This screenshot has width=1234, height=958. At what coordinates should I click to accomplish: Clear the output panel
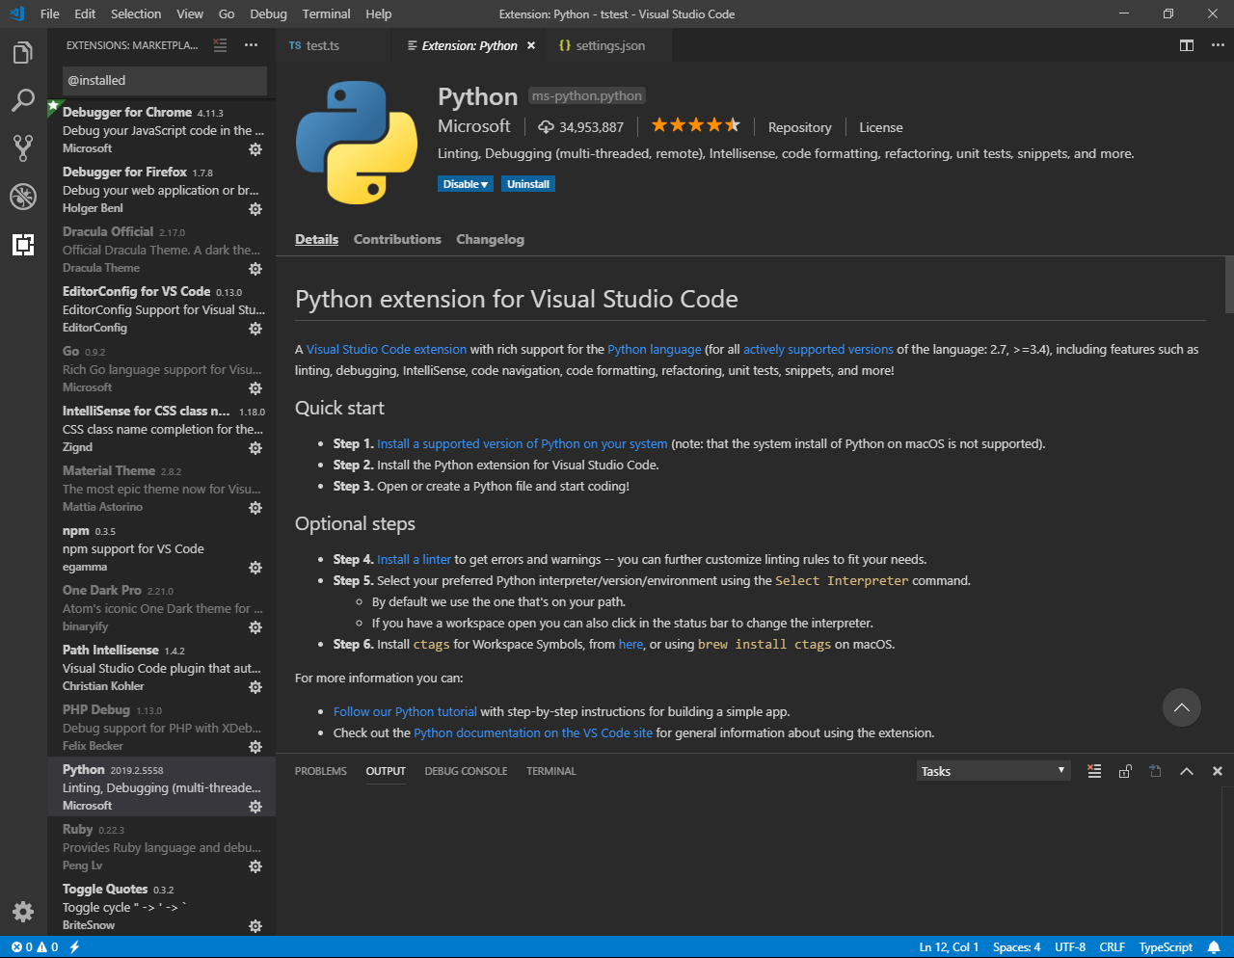(1094, 771)
